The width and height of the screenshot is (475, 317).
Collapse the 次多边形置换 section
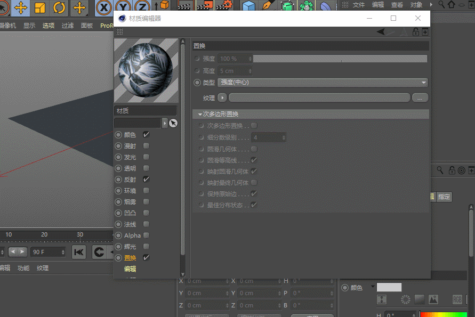pos(200,114)
